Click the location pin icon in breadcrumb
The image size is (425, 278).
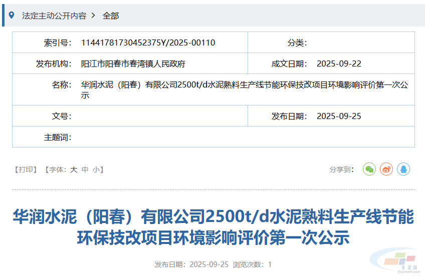[12, 15]
